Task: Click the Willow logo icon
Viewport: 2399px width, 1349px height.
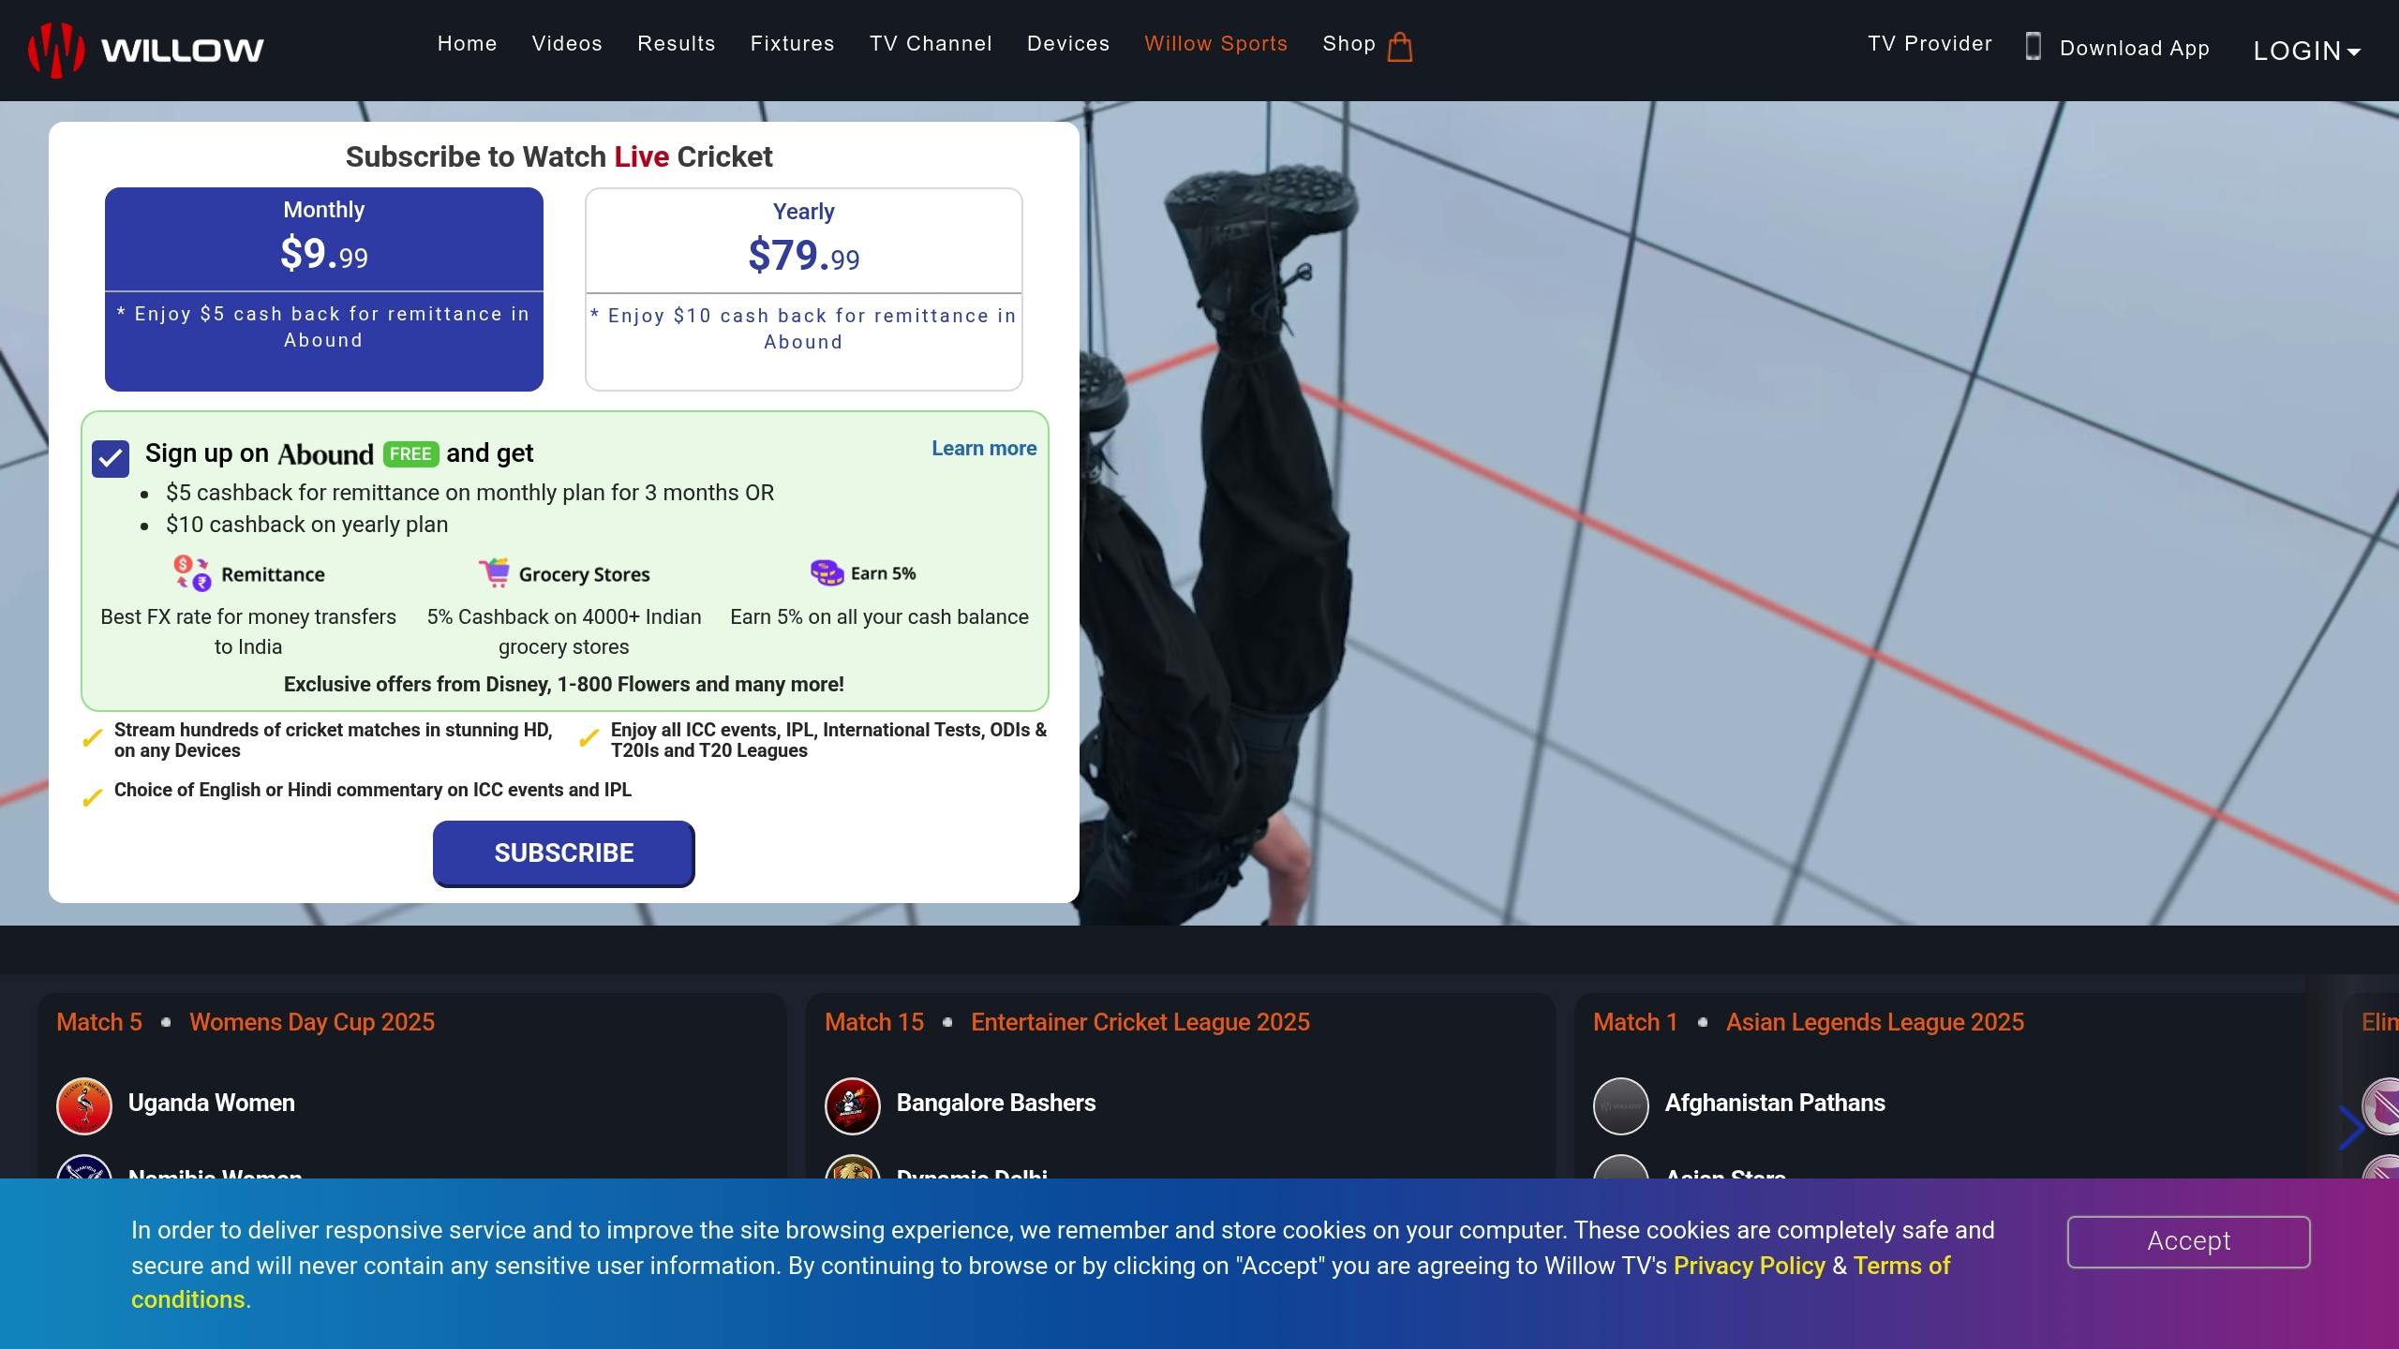Action: point(56,49)
